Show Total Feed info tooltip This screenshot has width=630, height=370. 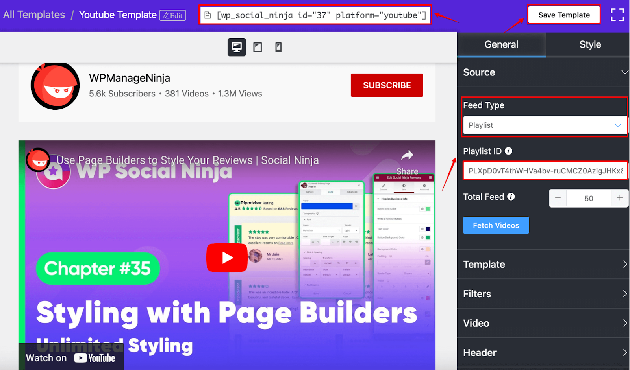[511, 197]
